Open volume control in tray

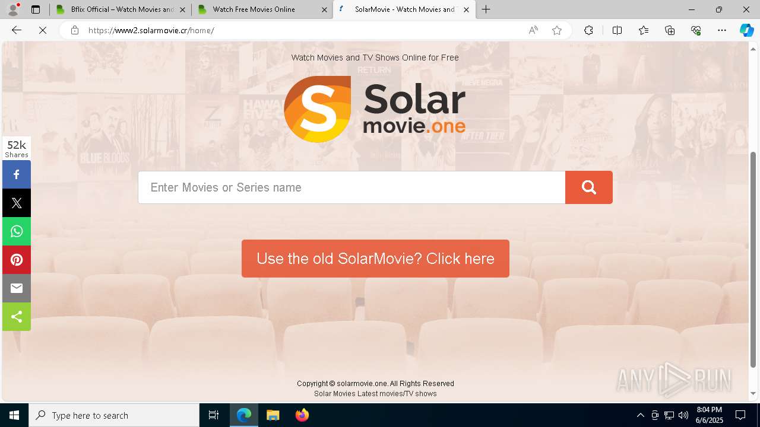[683, 415]
